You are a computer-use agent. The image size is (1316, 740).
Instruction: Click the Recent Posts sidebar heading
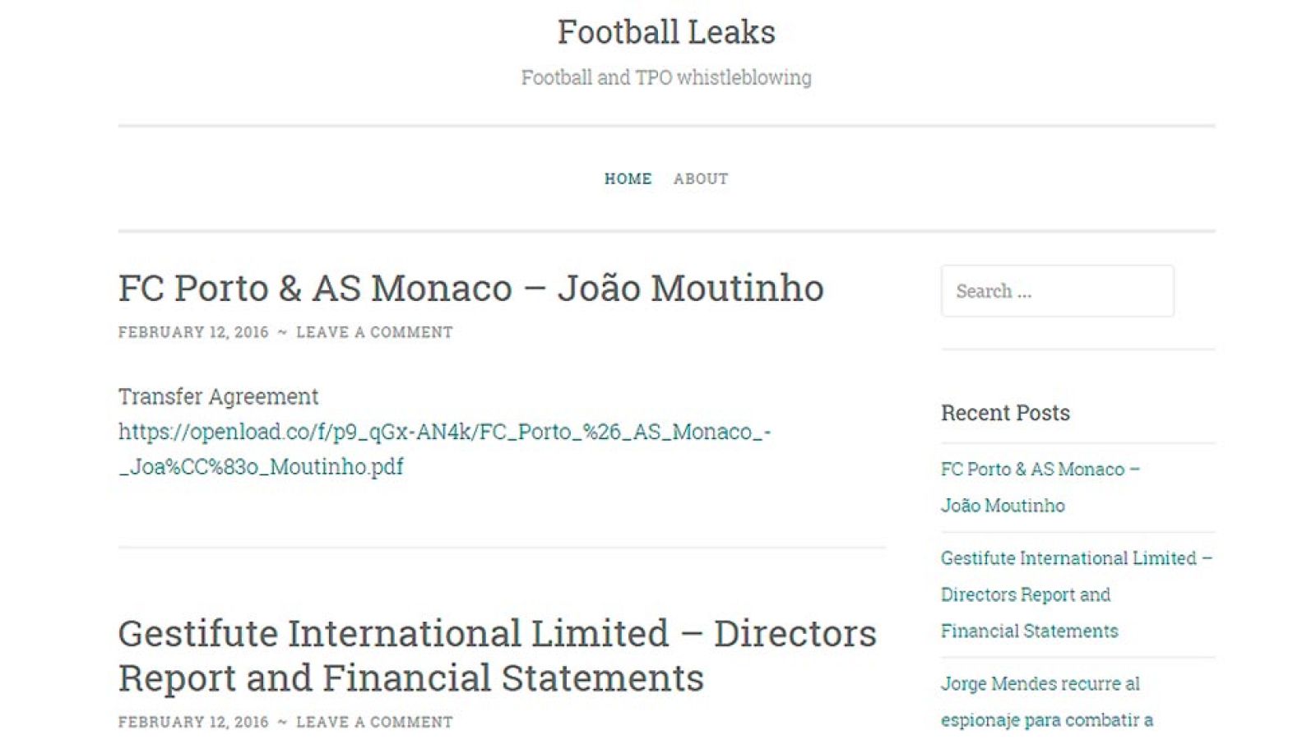[x=1005, y=413]
